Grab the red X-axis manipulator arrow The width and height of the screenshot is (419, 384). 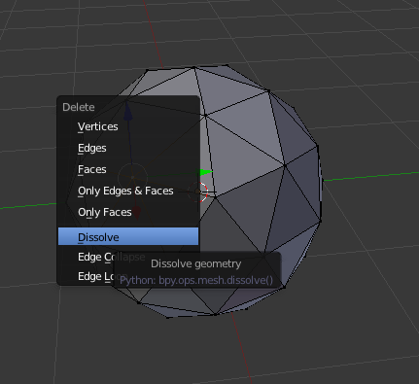137,213
